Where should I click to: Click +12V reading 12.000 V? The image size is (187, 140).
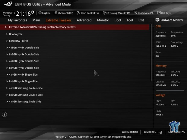(160, 105)
